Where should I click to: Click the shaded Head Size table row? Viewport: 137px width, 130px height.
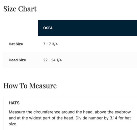[x=70, y=60]
